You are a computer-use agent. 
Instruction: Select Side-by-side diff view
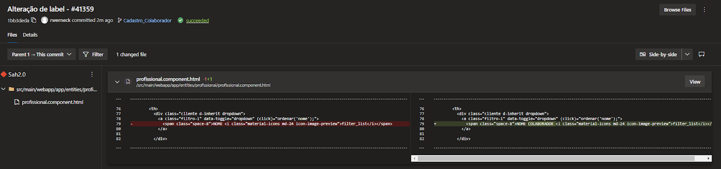tap(658, 54)
